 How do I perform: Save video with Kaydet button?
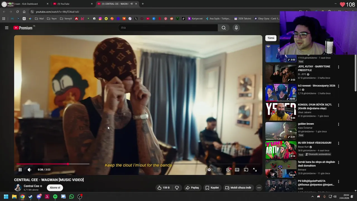[x=212, y=188]
